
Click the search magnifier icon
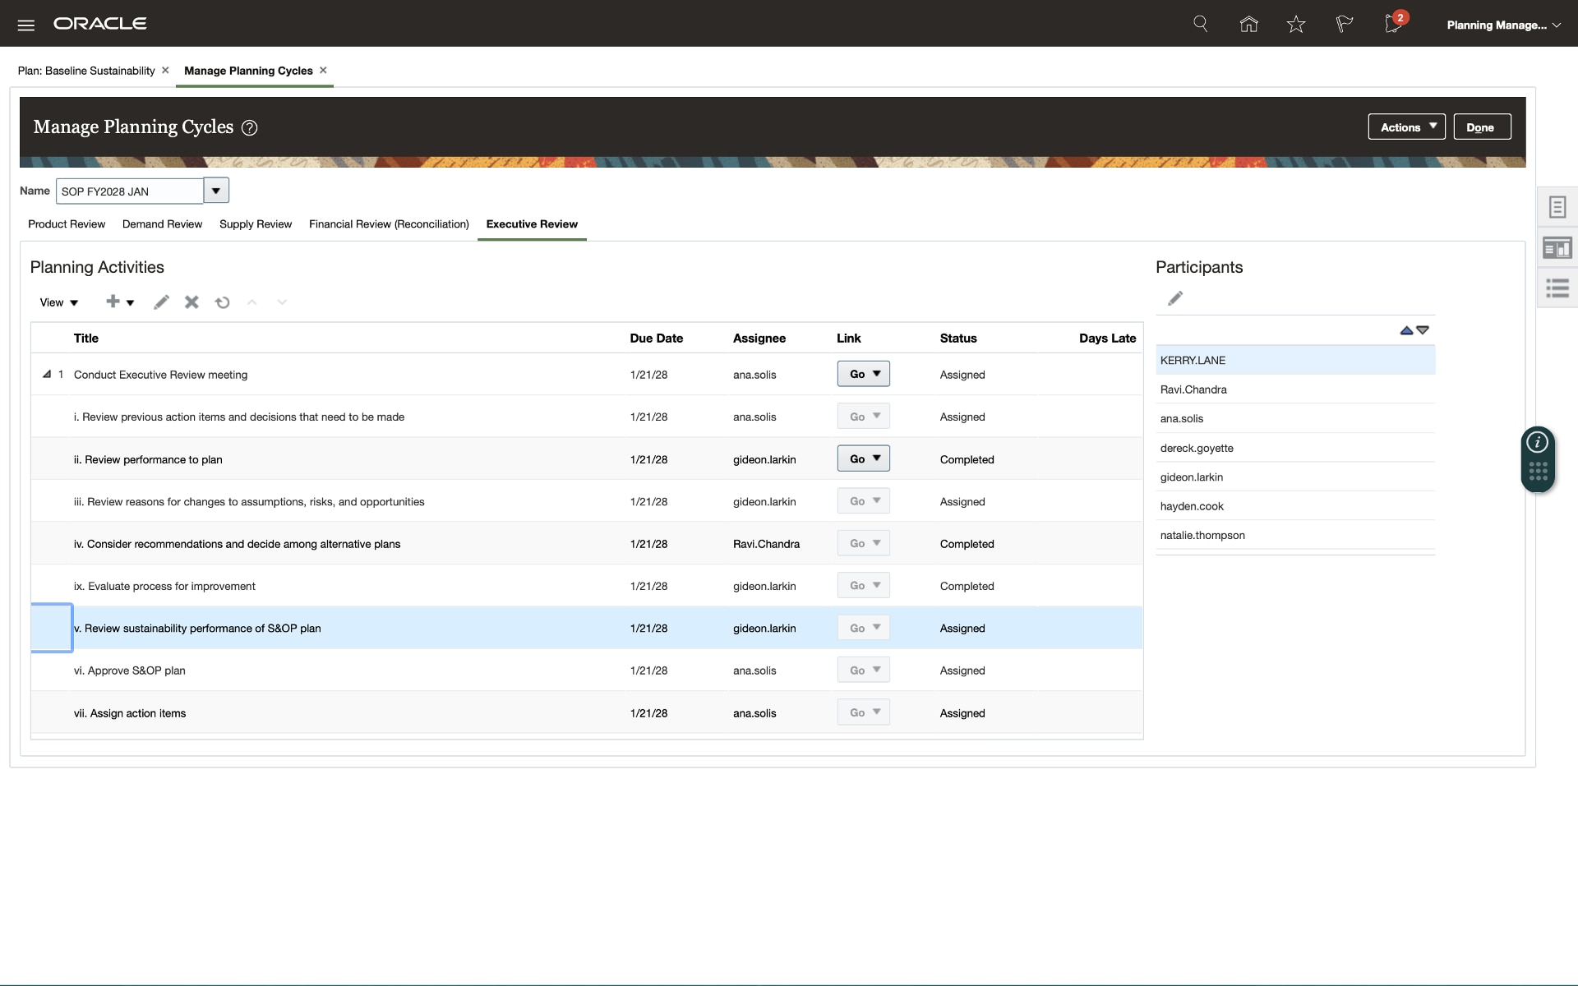tap(1200, 24)
